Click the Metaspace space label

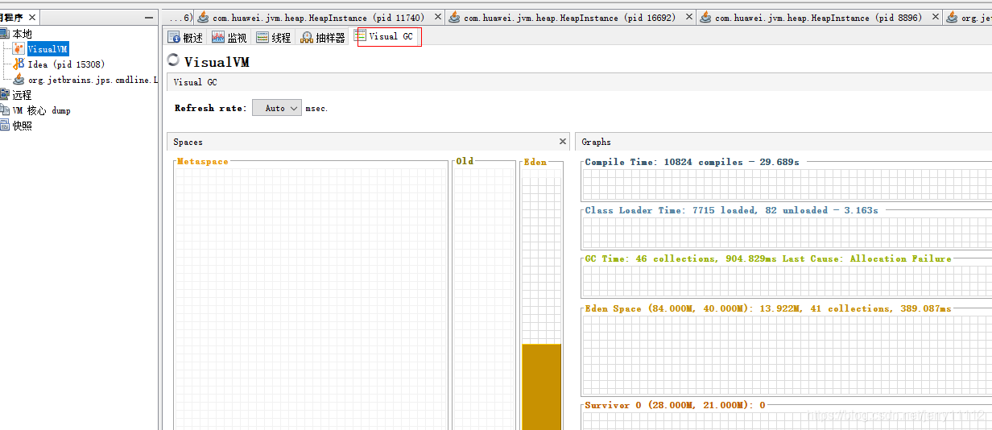tap(203, 162)
